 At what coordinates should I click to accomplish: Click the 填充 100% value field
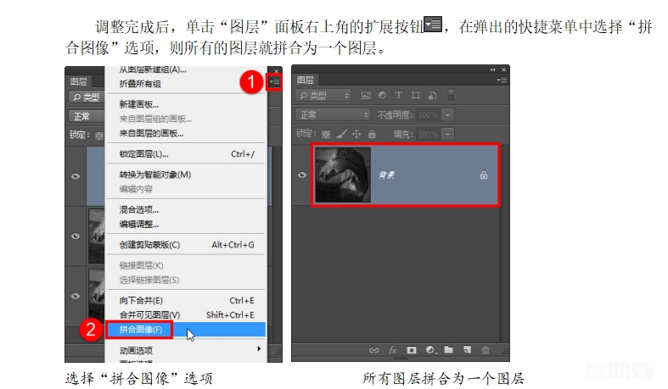pos(428,135)
